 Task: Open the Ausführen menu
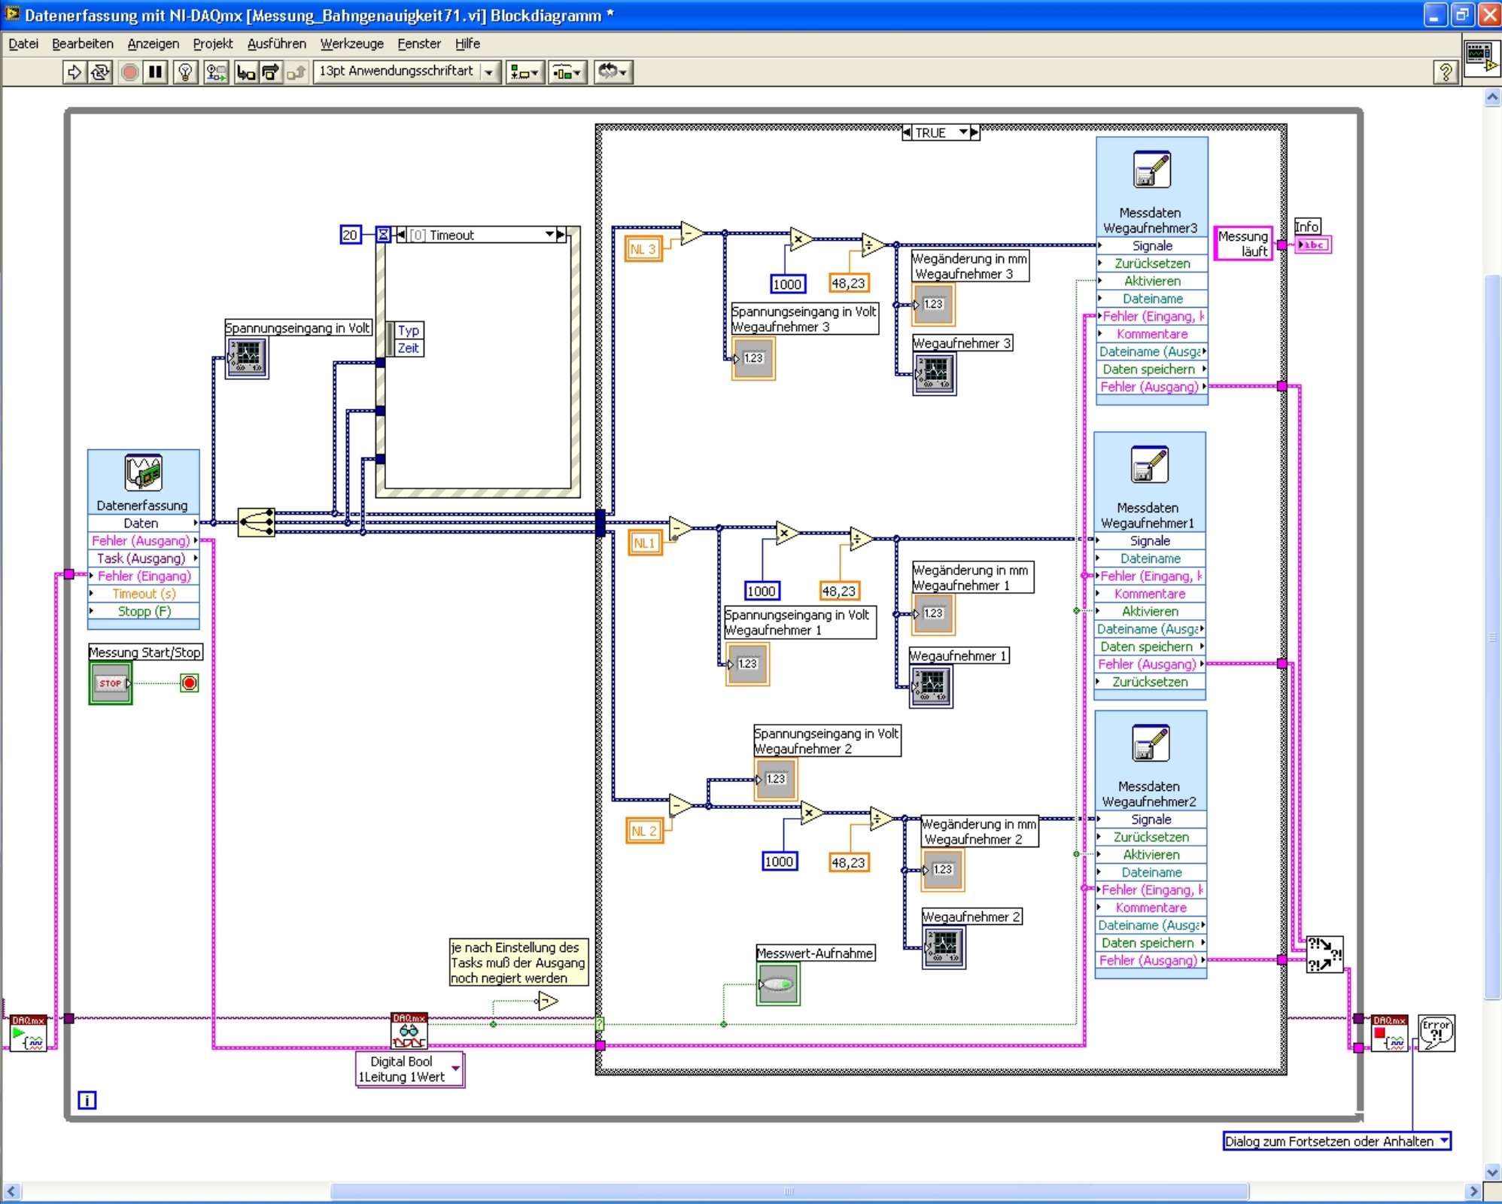pyautogui.click(x=276, y=44)
